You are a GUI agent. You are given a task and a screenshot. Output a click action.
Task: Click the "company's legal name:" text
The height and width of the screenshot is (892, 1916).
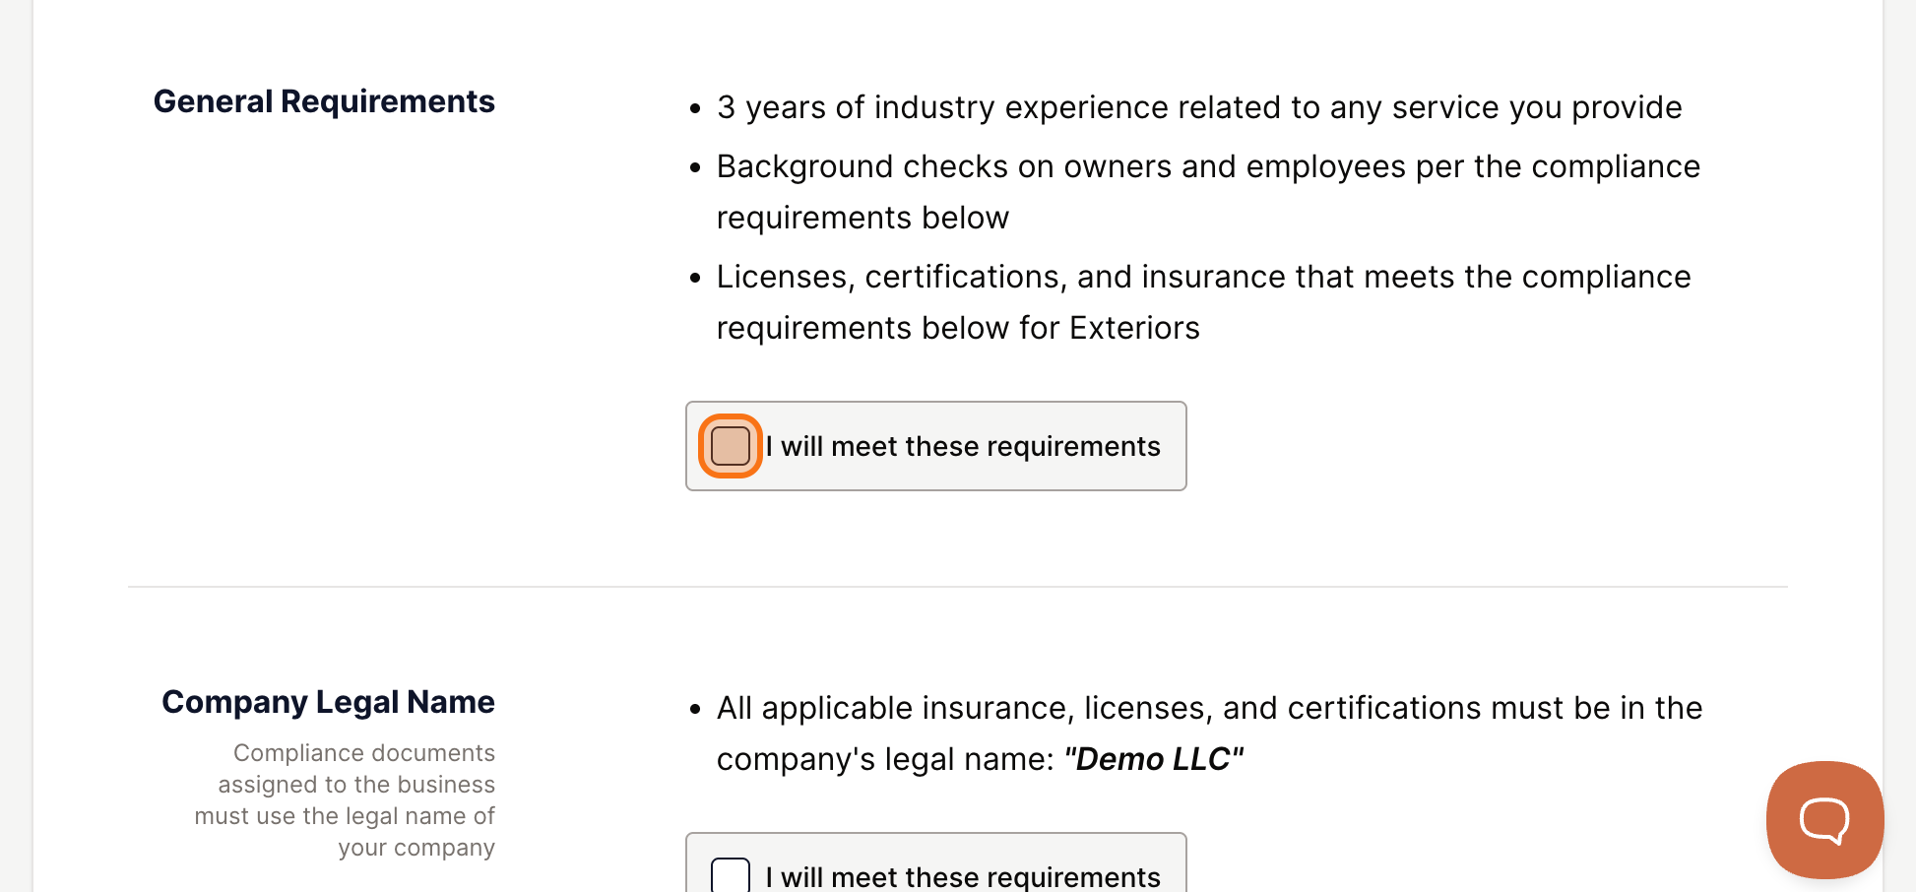tap(885, 759)
